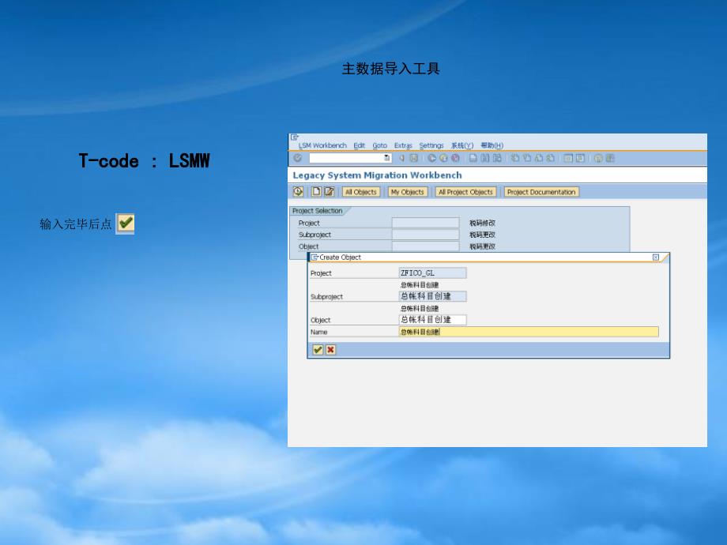727x545 pixels.
Task: Click the 税码修改 text beside Project
Action: point(482,223)
